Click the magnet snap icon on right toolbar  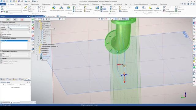coord(194,23)
